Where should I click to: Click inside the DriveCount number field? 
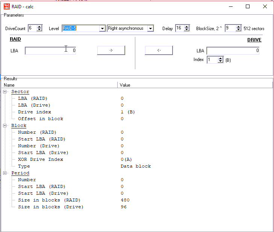(x=32, y=29)
